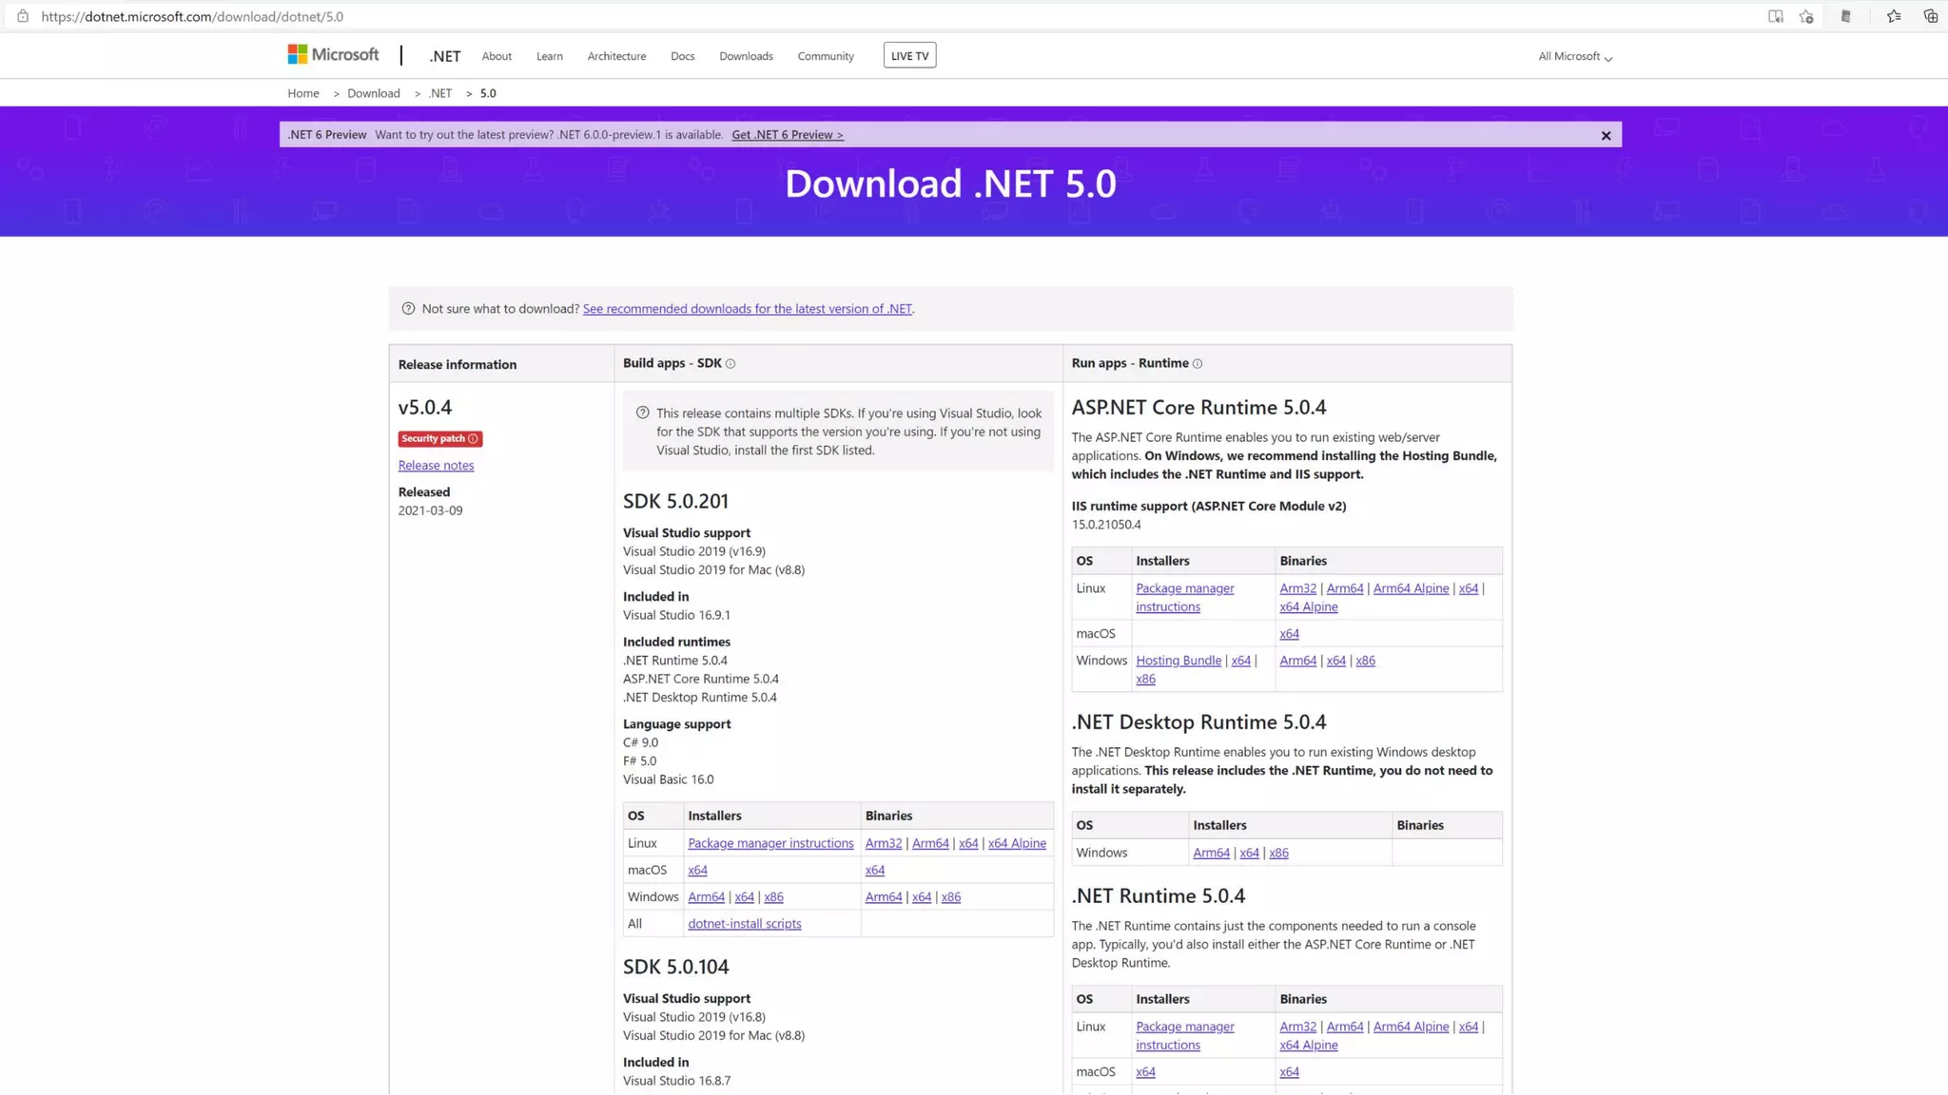The width and height of the screenshot is (1948, 1095).
Task: Click the site lock icon in address bar
Action: tap(23, 16)
